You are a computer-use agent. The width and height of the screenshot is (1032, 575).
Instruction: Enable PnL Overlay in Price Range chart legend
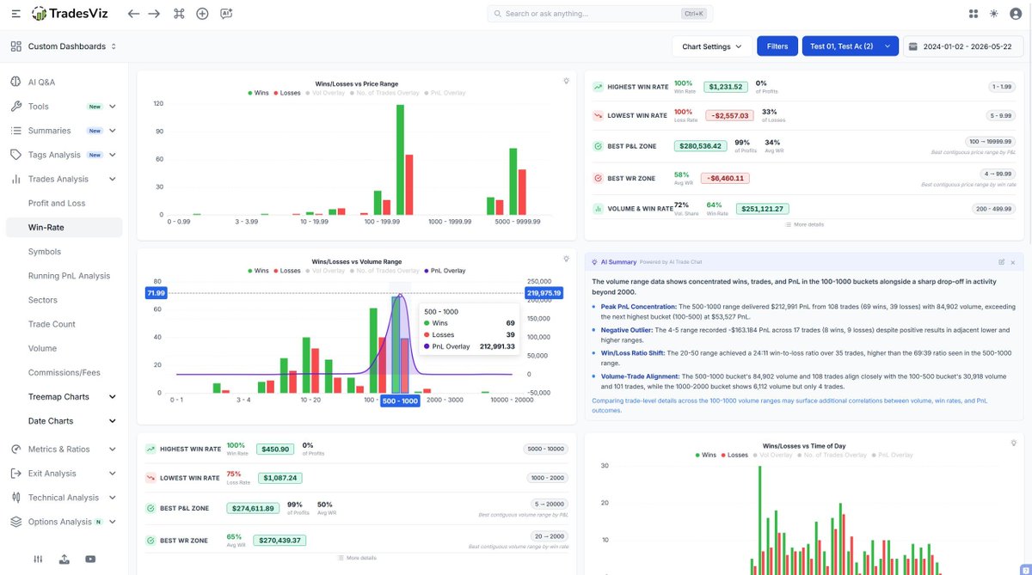click(x=445, y=92)
